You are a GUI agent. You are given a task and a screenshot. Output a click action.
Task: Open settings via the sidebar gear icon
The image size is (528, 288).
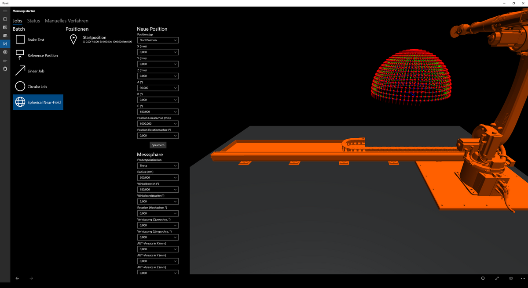click(x=5, y=52)
